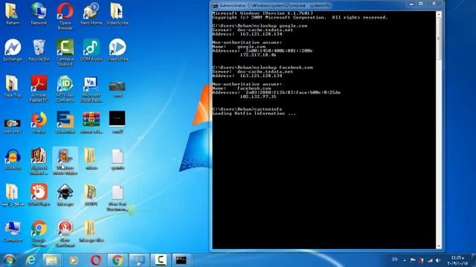Launch the HD Video Converter shortcut
This screenshot has width=476, height=267.
(65, 89)
